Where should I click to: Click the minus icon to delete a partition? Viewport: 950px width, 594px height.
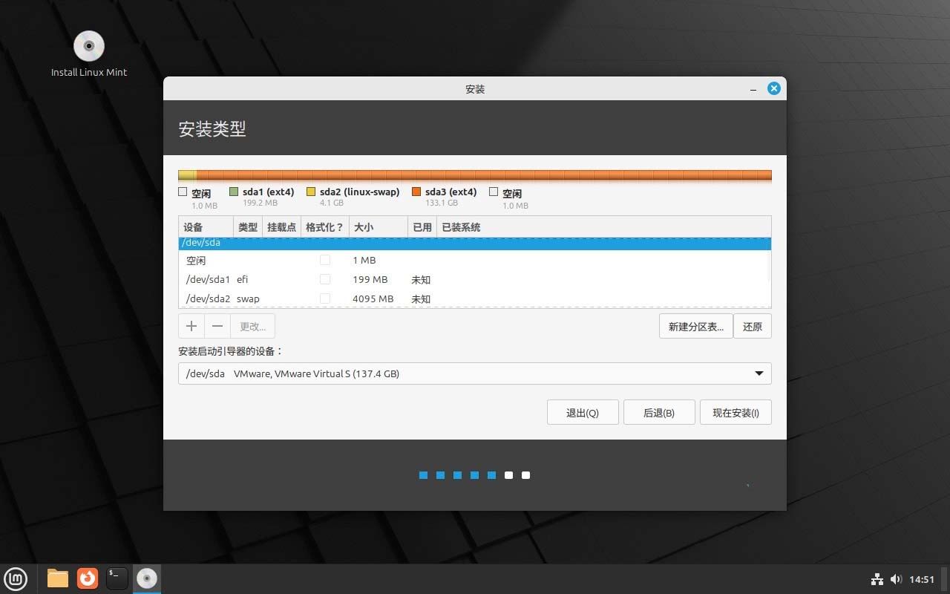(217, 326)
